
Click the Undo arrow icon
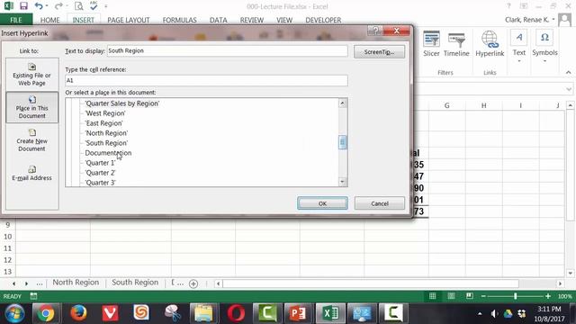tap(39, 6)
